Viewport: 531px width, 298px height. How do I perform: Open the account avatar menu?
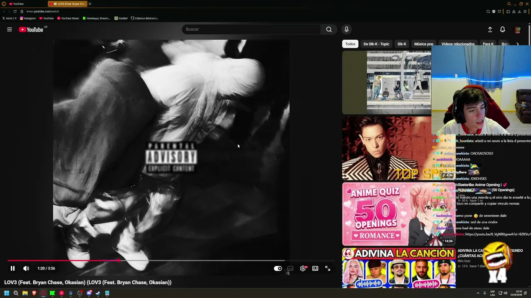517,29
